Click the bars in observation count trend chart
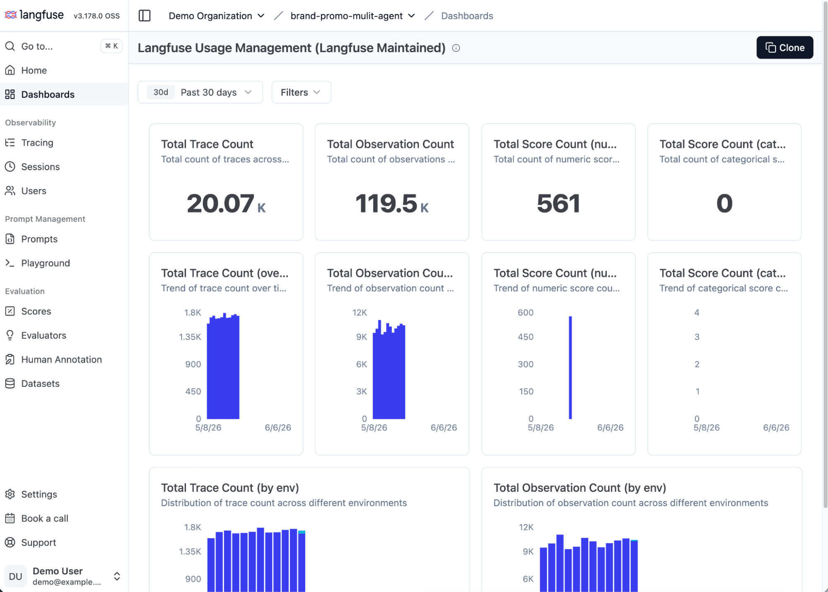This screenshot has width=828, height=592. click(389, 370)
